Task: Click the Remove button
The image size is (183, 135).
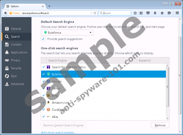Action: (x=160, y=125)
